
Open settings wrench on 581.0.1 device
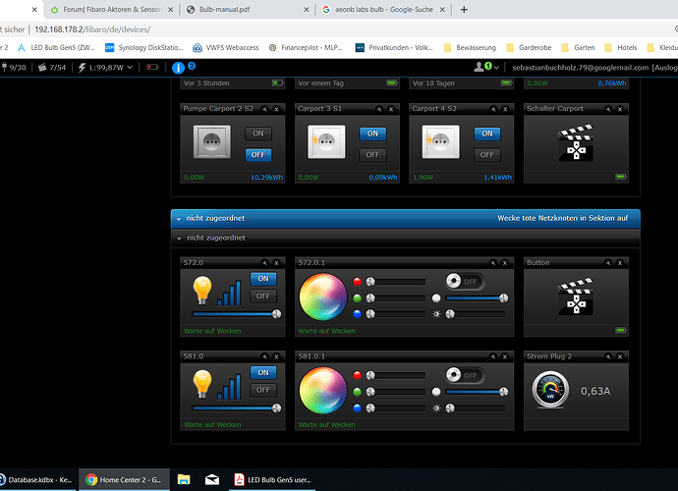point(493,356)
